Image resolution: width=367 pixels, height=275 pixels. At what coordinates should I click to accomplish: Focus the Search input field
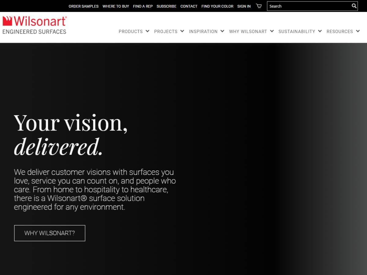(309, 6)
